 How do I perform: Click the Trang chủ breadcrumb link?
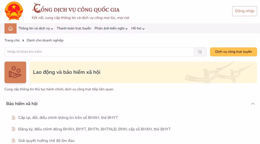(x=12, y=40)
